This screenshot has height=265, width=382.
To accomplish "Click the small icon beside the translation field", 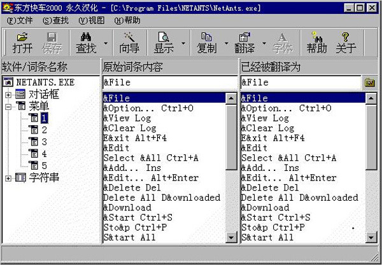I will 369,83.
